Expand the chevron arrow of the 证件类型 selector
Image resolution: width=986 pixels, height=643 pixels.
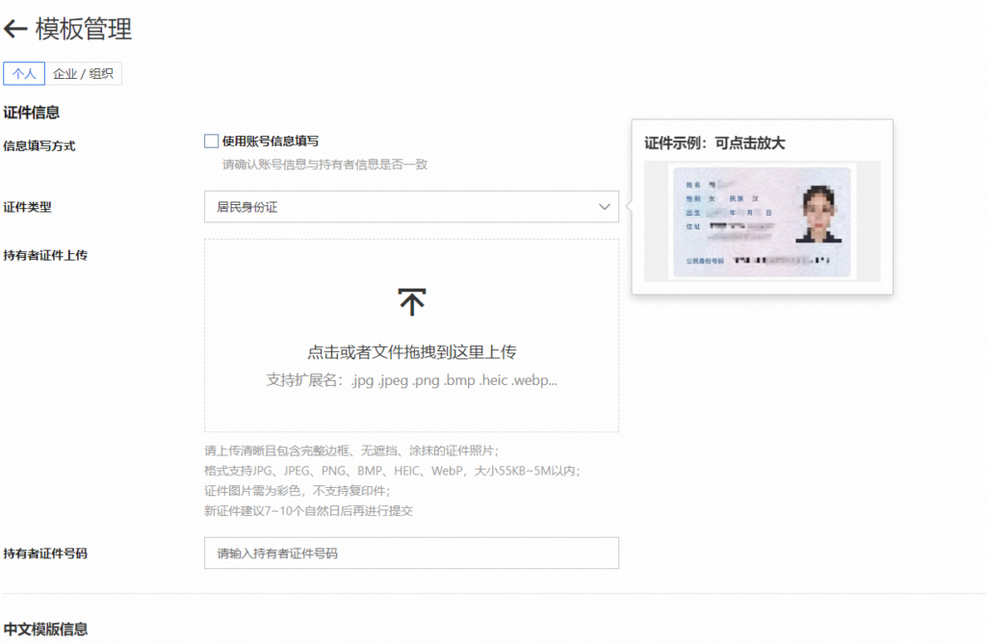click(x=604, y=207)
